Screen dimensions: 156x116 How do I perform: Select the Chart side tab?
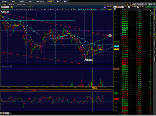(x=155, y=35)
